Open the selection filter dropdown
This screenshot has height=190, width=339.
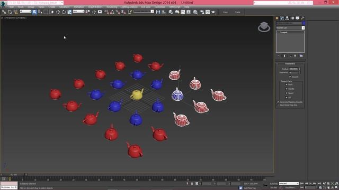click(25, 11)
